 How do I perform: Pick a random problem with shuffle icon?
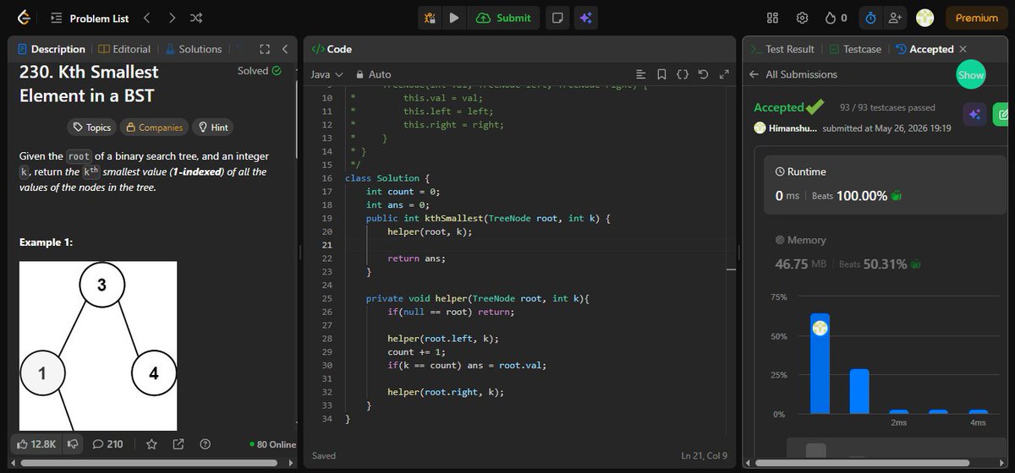(x=196, y=18)
